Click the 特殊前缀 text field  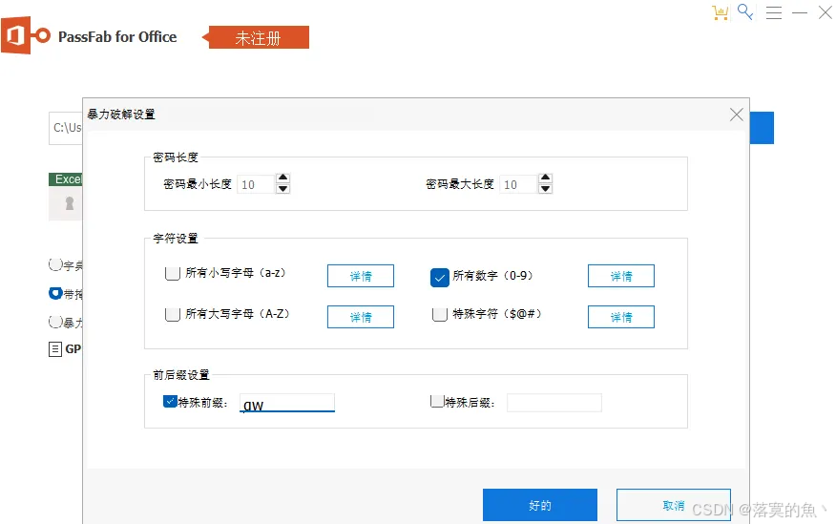click(x=287, y=403)
